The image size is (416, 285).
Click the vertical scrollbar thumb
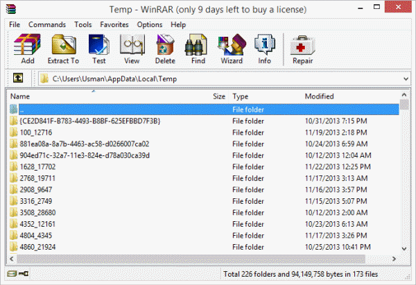coord(404,104)
